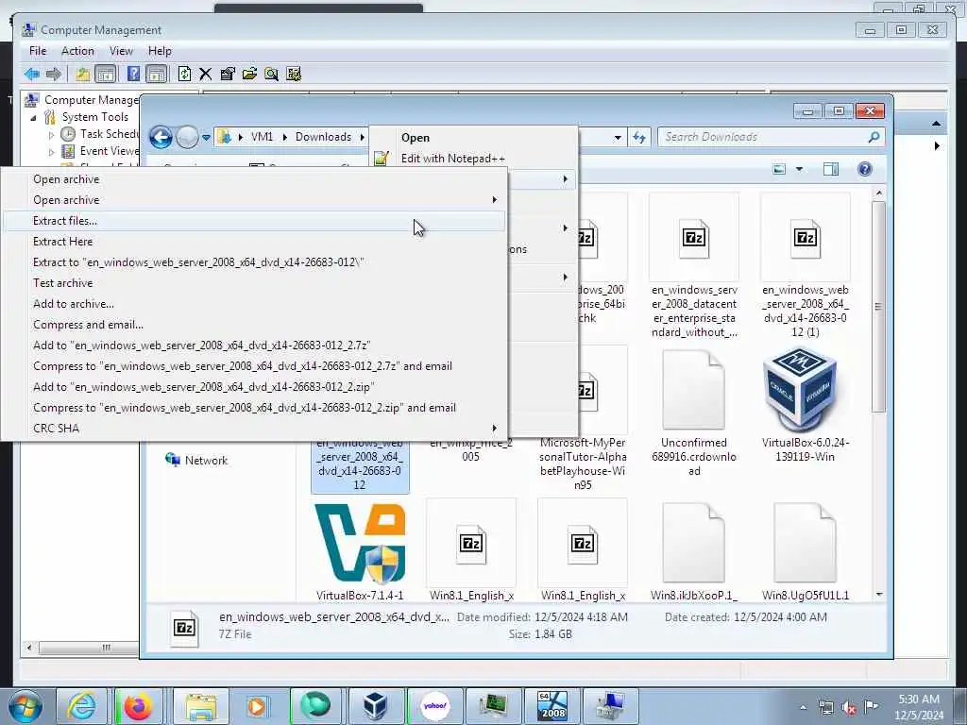Screen dimensions: 967x725
Task: Open Windows Start orb
Action: 25,706
